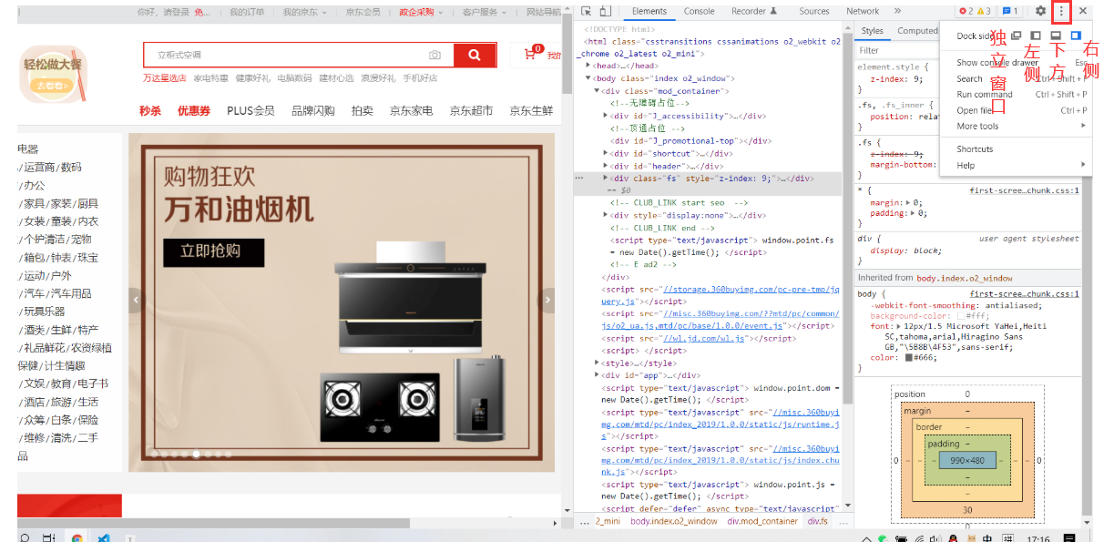Switch to the Console tab

click(x=700, y=11)
